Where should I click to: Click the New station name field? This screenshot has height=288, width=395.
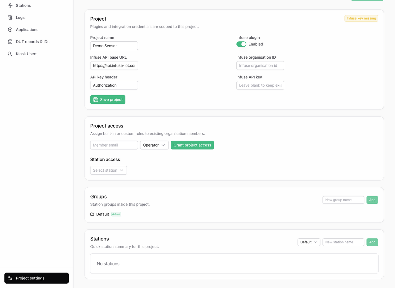coord(343,242)
